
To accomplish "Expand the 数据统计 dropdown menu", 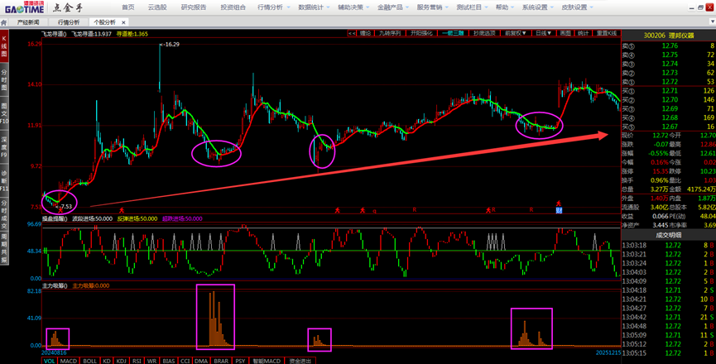I will 315,7.
